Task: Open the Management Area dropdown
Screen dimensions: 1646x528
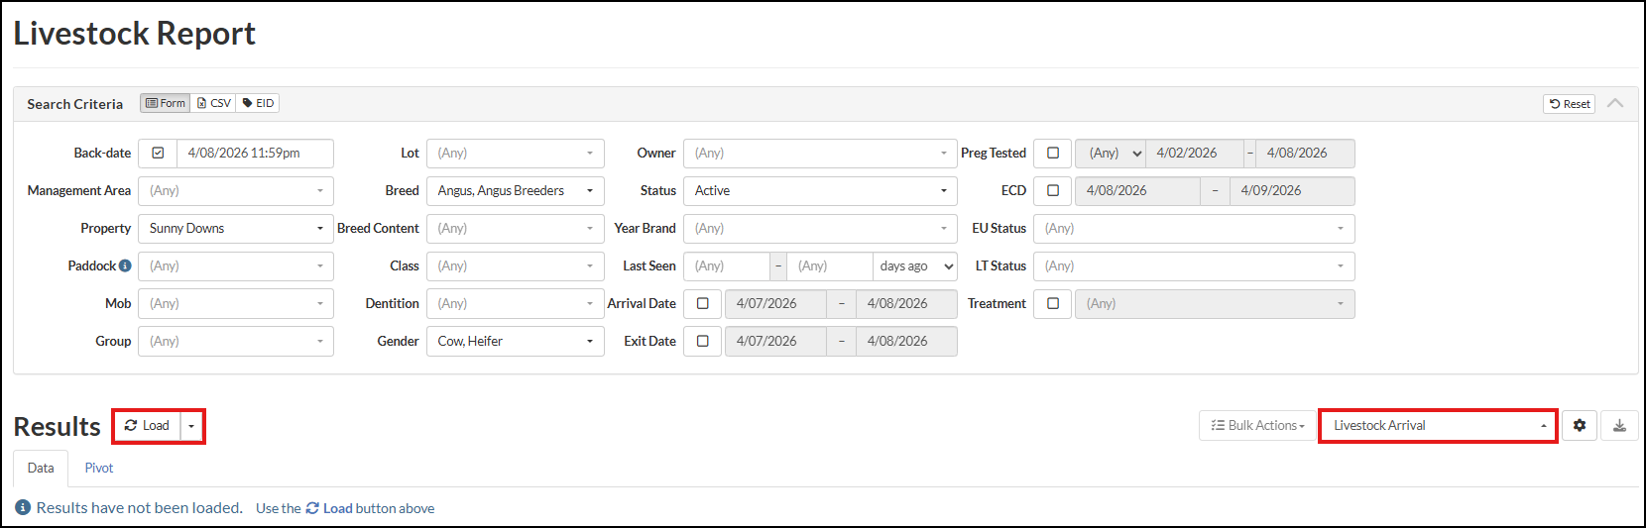Action: pos(236,191)
